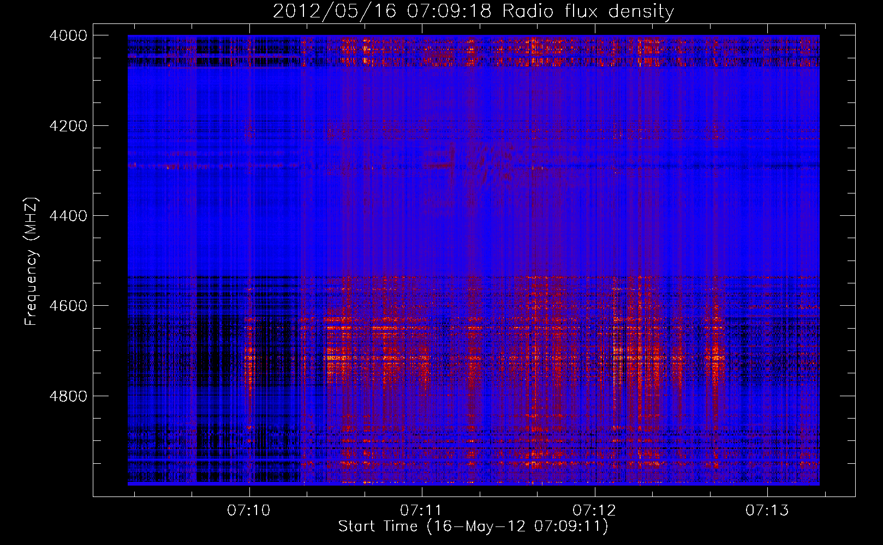883x545 pixels.
Task: Click the 'Start Time (16-May-12 07:09:11)' x-axis label
Action: point(473,526)
